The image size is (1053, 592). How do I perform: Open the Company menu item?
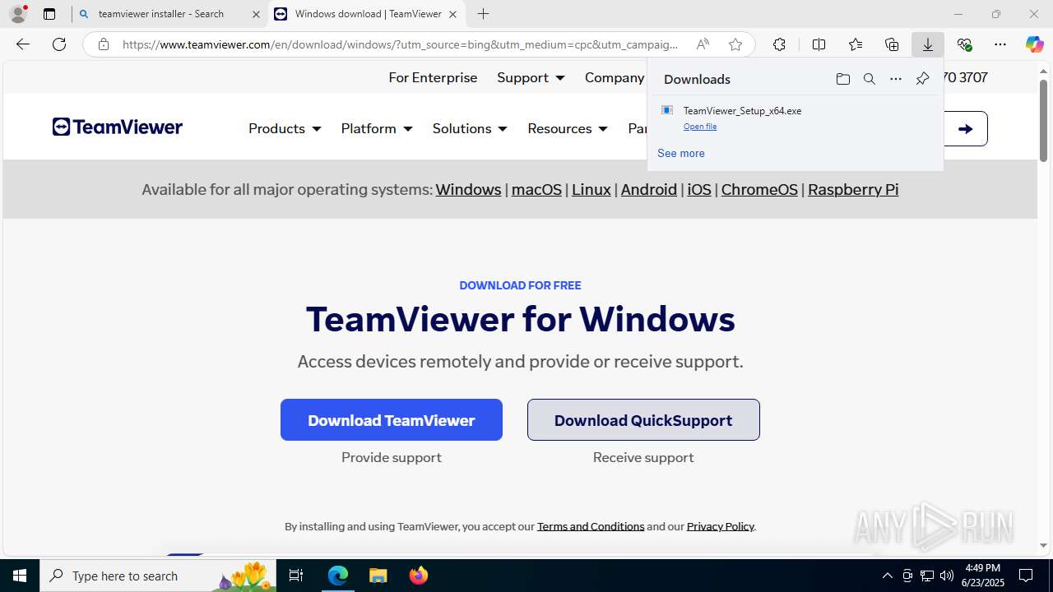pyautogui.click(x=615, y=77)
